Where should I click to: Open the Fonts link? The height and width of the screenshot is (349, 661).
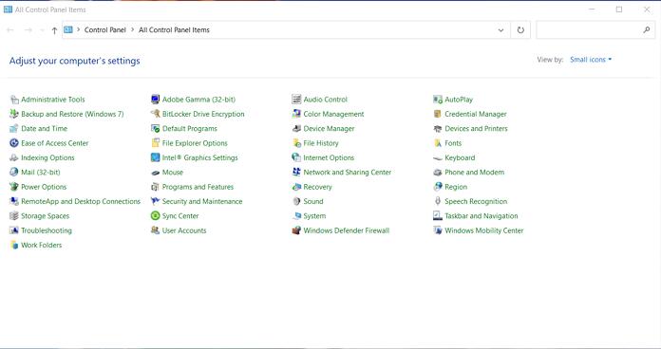(453, 143)
